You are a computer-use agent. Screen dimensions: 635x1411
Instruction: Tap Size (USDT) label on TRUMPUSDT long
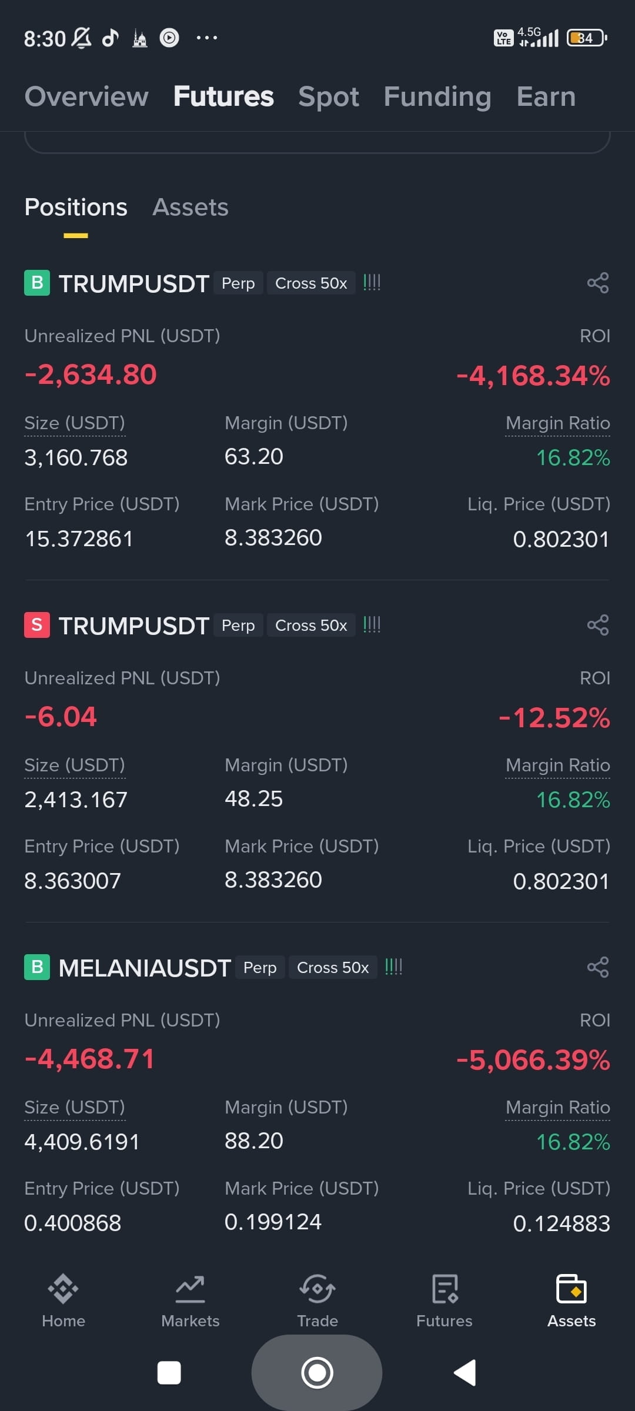click(x=75, y=423)
